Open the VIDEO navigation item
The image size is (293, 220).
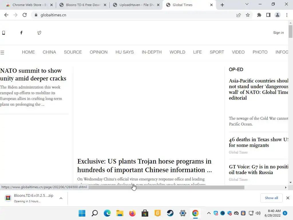pyautogui.click(x=238, y=52)
